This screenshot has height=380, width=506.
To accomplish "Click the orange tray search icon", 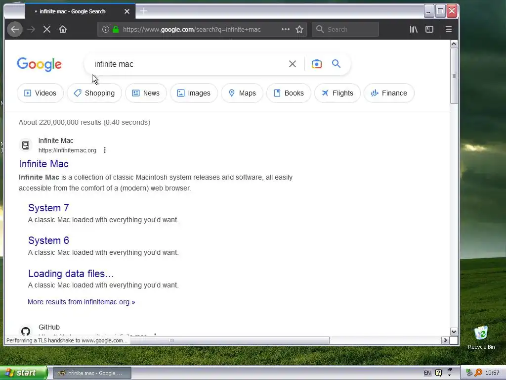I will point(479,373).
